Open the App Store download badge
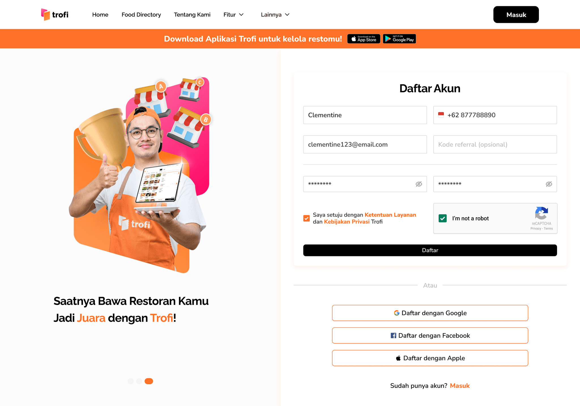The width and height of the screenshot is (580, 406). pyautogui.click(x=364, y=39)
